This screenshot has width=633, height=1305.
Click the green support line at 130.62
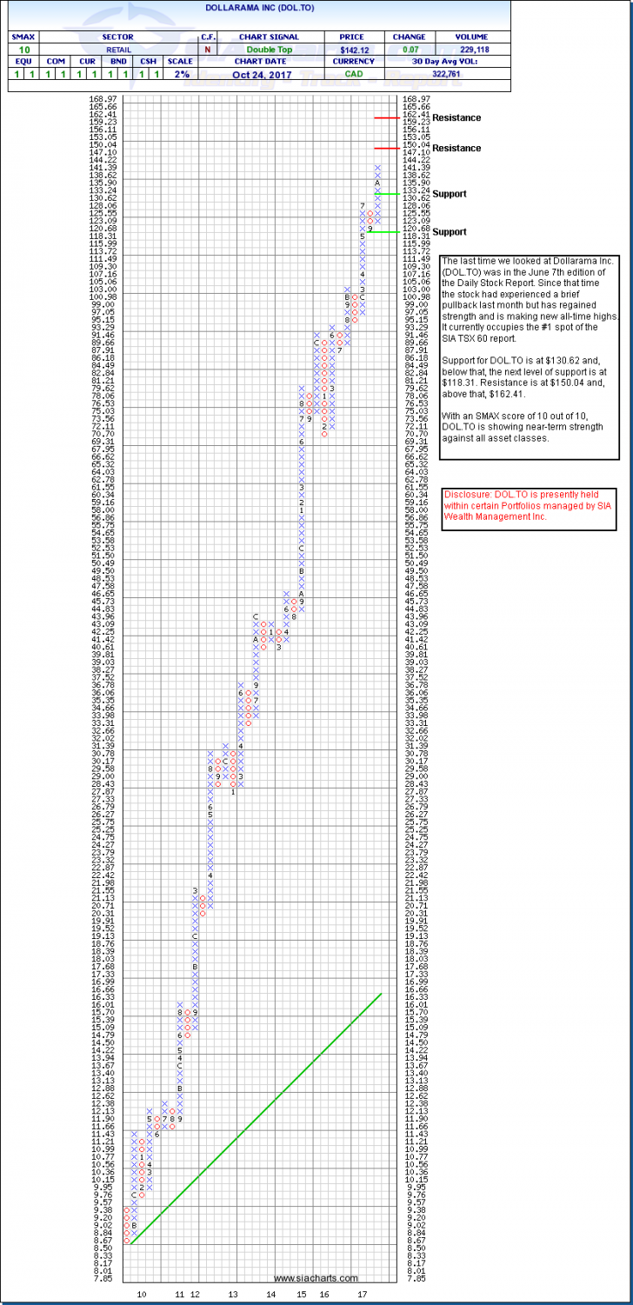coord(388,194)
